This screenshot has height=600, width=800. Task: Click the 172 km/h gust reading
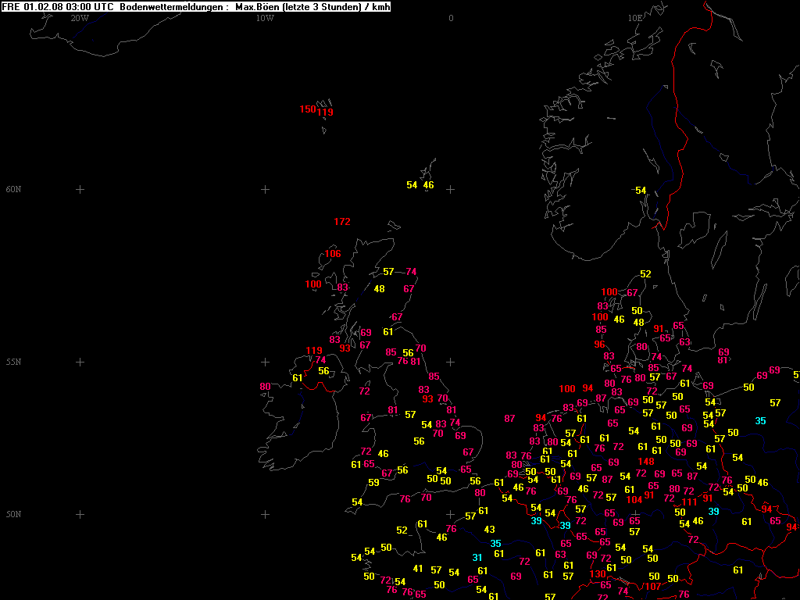(341, 222)
